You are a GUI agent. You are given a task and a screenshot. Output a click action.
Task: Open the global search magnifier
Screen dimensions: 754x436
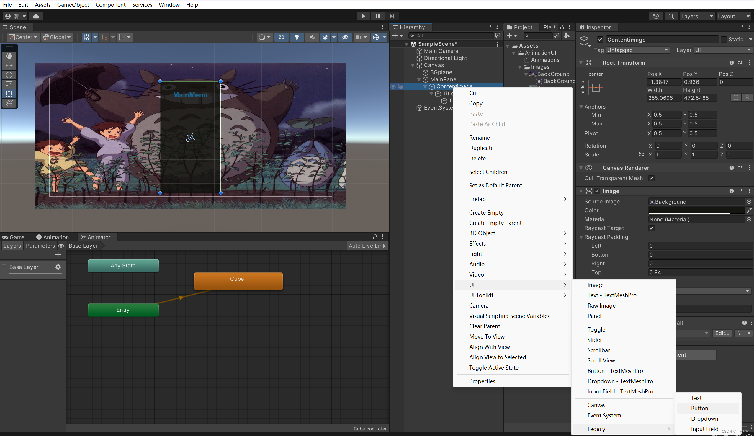click(x=671, y=16)
